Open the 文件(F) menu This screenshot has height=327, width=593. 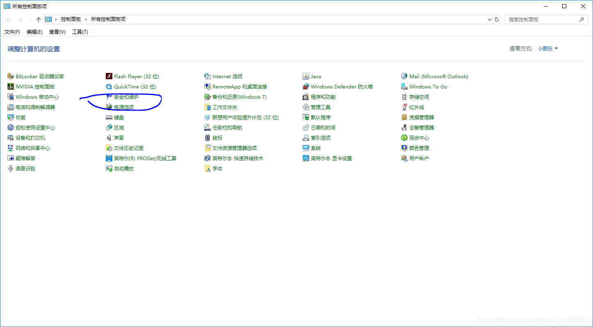[x=12, y=32]
